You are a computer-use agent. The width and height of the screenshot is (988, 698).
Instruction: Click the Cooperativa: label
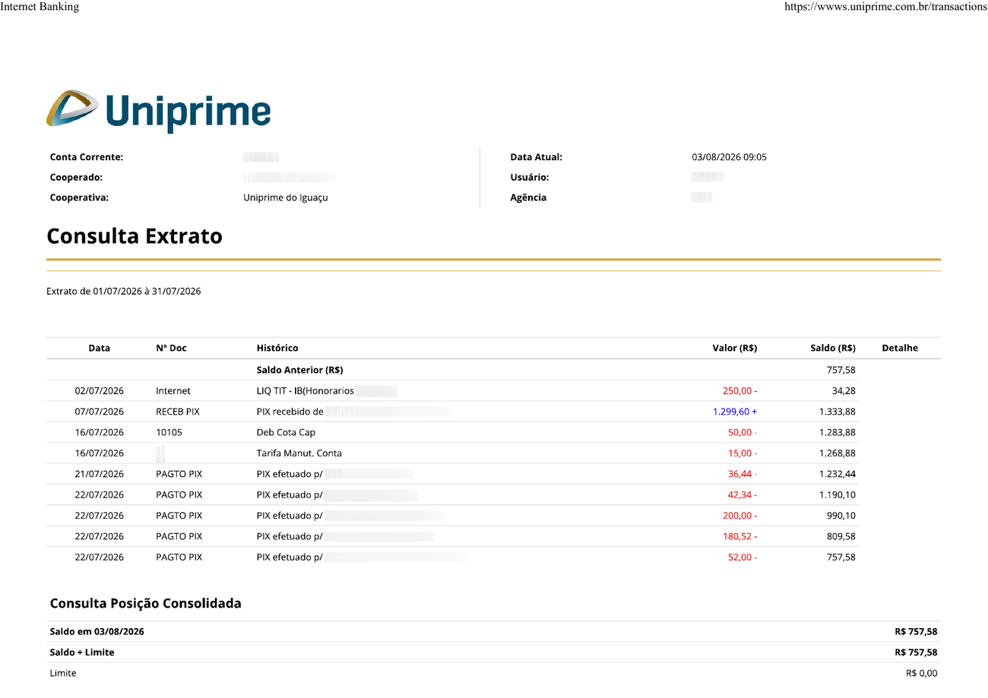tap(79, 197)
